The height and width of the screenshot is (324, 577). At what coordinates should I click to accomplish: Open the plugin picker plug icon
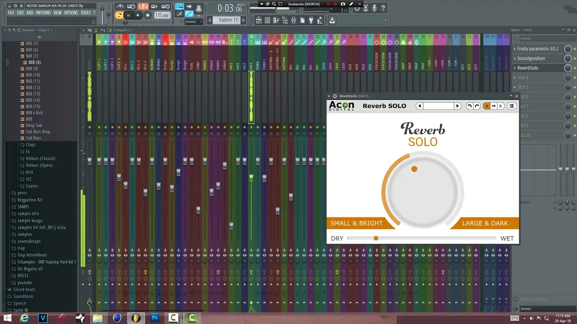coord(311,20)
